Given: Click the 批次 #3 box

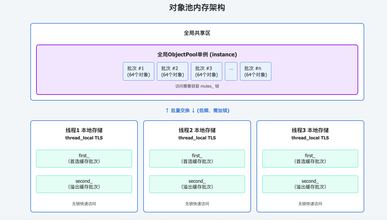Looking at the screenshot, I should pyautogui.click(x=206, y=72).
